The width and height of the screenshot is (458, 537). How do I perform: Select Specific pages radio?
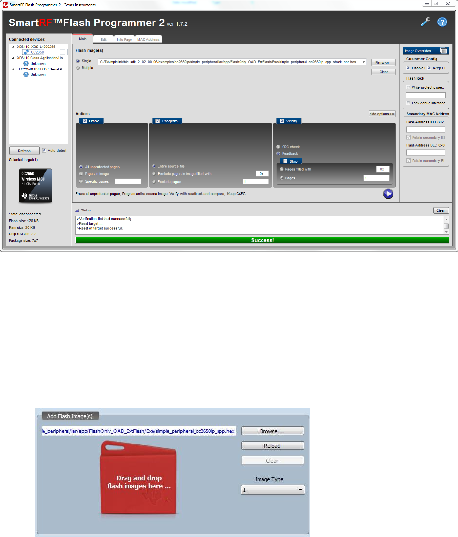81,181
